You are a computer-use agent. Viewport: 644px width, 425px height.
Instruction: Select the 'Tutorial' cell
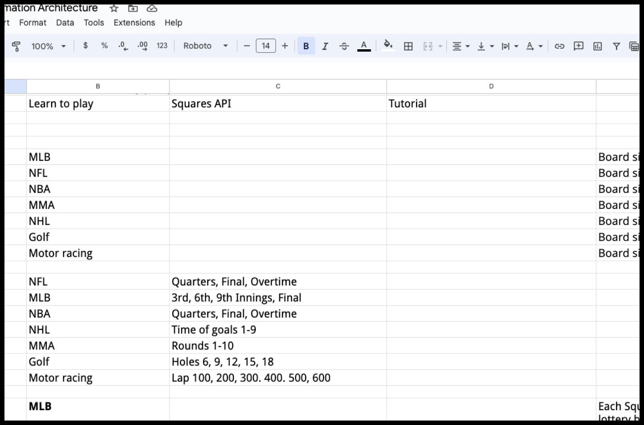(491, 103)
